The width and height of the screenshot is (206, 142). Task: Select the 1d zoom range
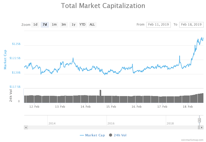[35, 25]
